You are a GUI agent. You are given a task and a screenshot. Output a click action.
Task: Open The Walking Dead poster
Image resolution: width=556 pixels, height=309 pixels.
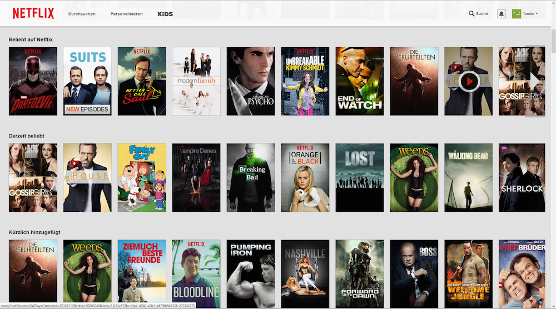pos(468,177)
